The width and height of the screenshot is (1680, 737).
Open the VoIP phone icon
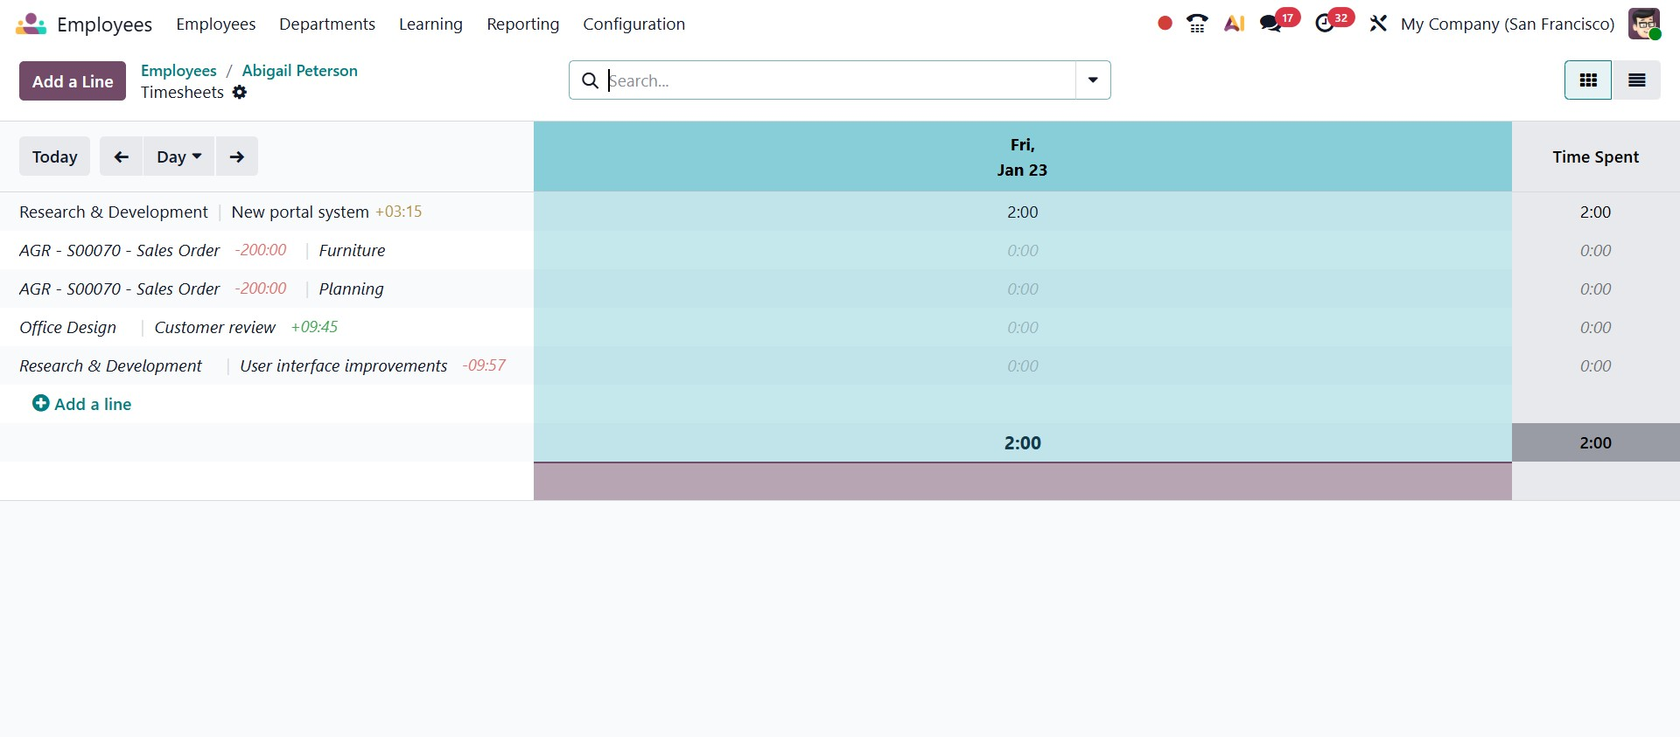(x=1198, y=24)
